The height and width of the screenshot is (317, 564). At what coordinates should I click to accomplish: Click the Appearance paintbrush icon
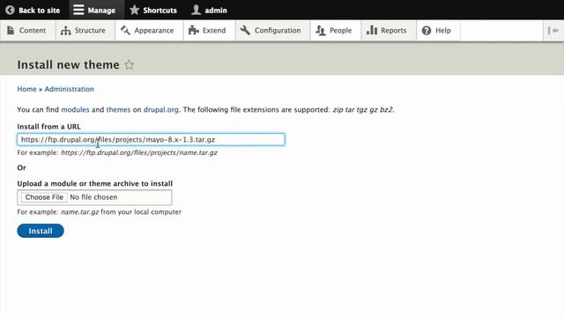click(125, 31)
